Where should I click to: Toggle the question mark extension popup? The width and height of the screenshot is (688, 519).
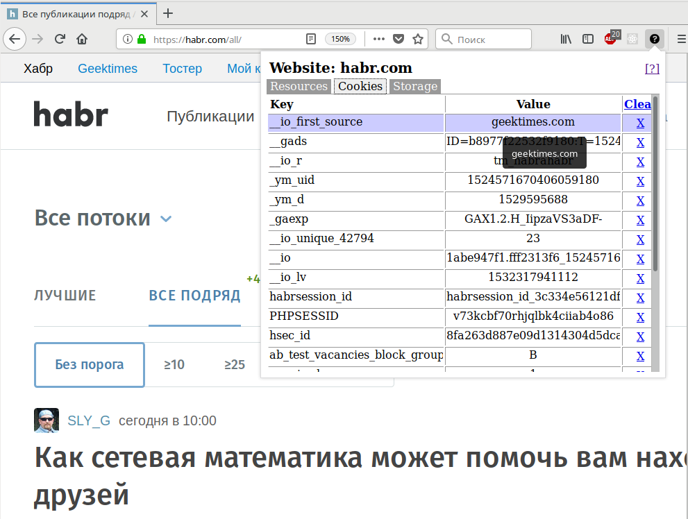pos(654,39)
